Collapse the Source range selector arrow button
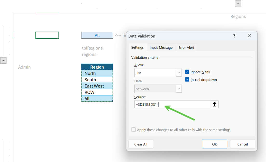 click(215, 104)
